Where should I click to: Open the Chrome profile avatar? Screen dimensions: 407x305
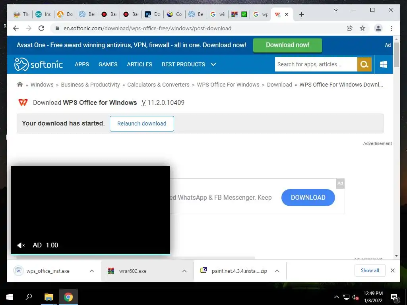pyautogui.click(x=378, y=28)
